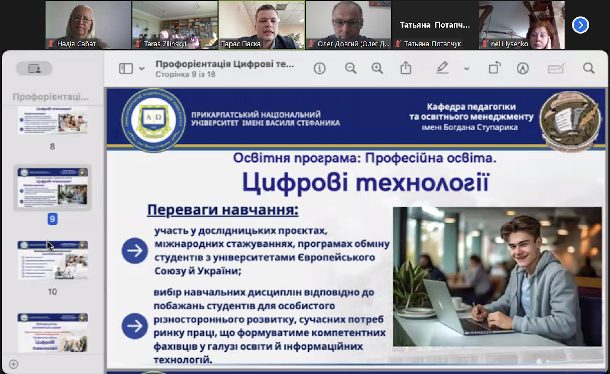Zoom in with the magnifier plus icon
The width and height of the screenshot is (610, 374).
point(377,68)
